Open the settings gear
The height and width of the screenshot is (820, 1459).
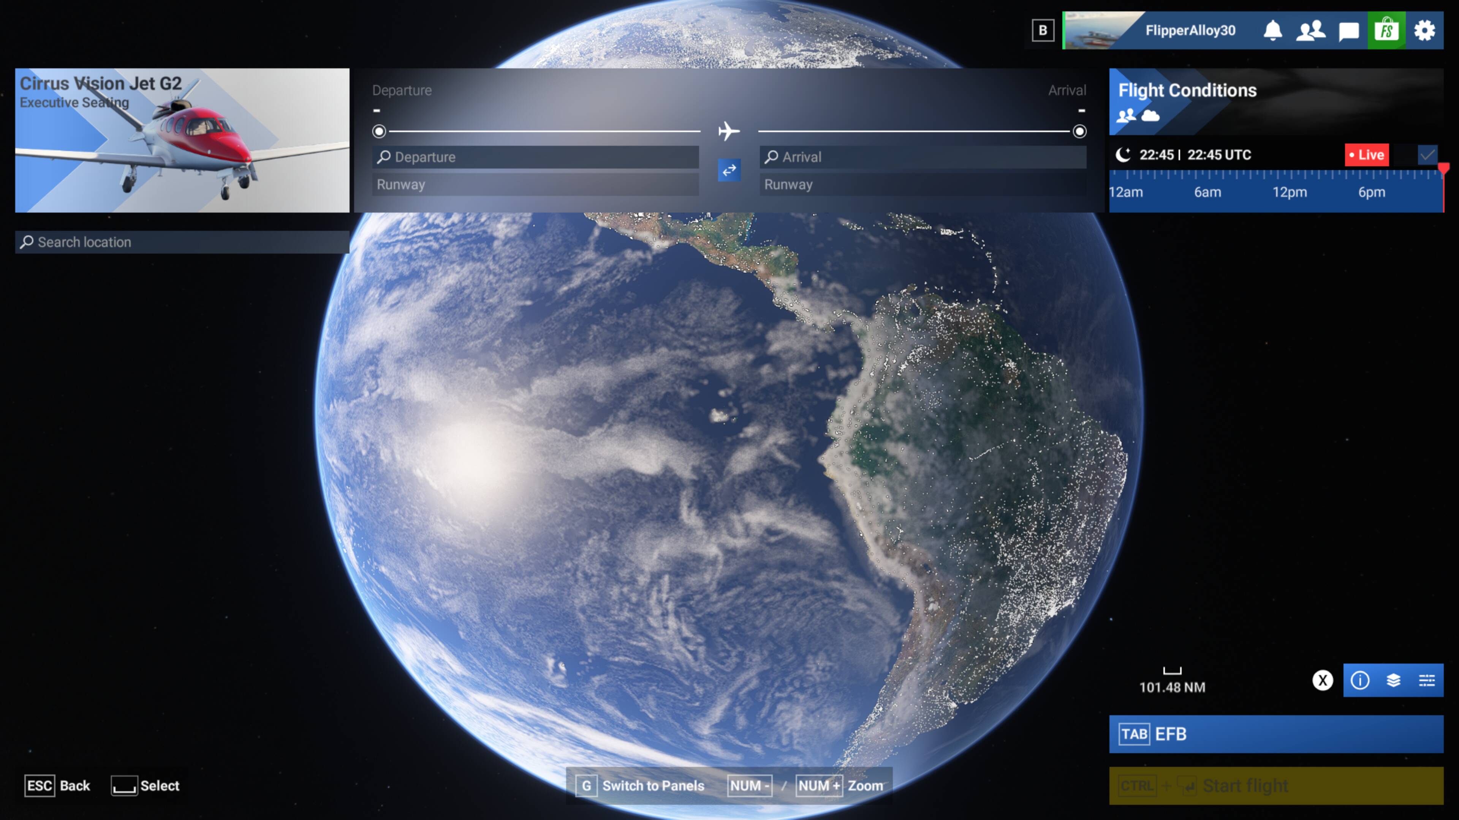tap(1424, 30)
